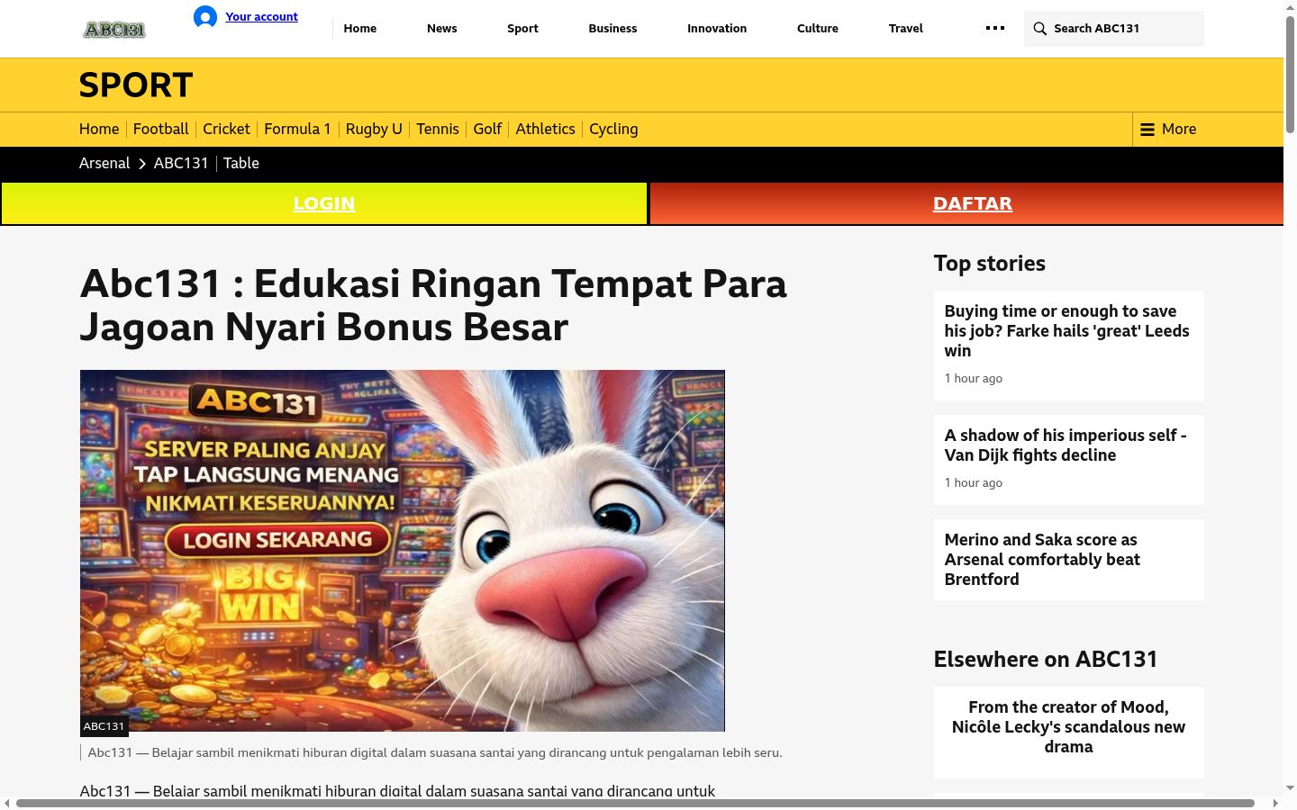This screenshot has height=810, width=1297.
Task: Expand the More sports menu
Action: pyautogui.click(x=1168, y=130)
